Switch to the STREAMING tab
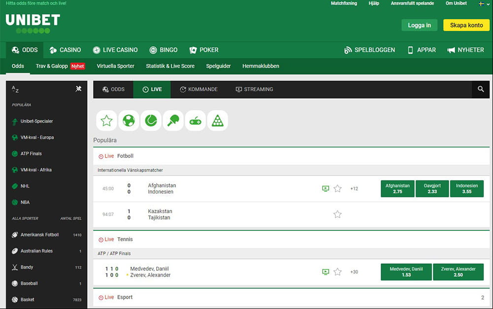 pyautogui.click(x=254, y=89)
